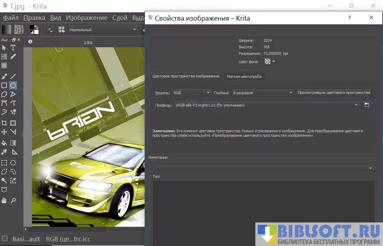Expand the Профиль sRGB profile dropdown

pyautogui.click(x=267, y=105)
